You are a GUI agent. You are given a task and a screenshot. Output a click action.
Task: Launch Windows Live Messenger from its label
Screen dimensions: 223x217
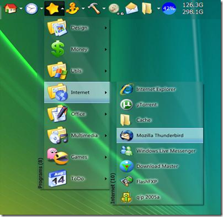click(166, 150)
